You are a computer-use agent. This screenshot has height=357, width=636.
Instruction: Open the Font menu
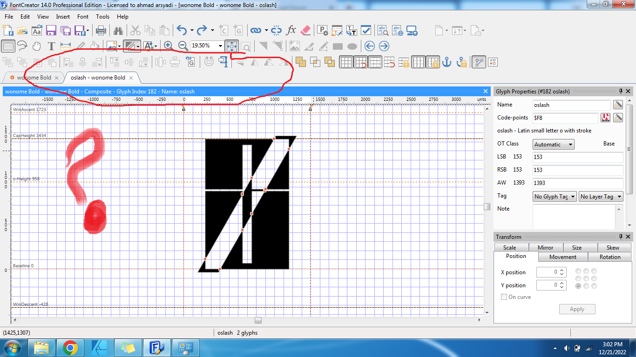click(83, 16)
